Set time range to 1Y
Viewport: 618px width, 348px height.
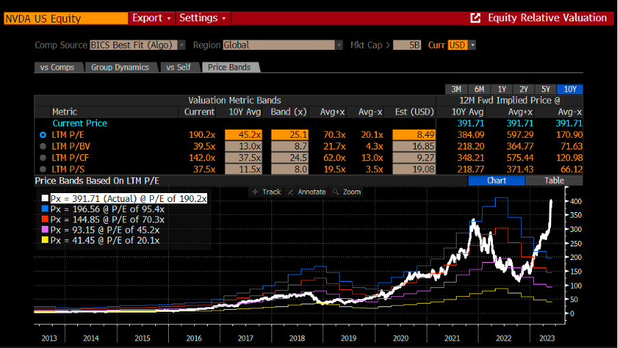pyautogui.click(x=501, y=89)
